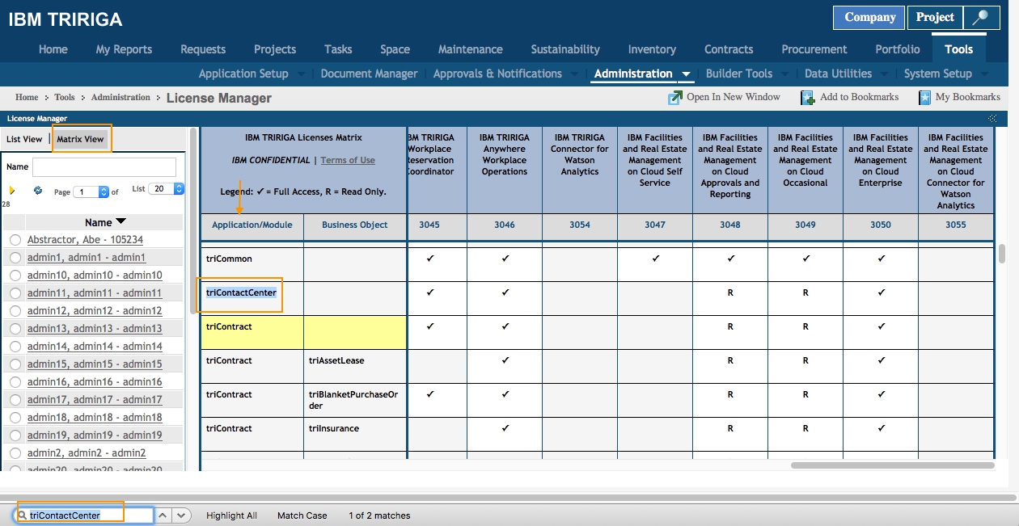The width and height of the screenshot is (1019, 526).
Task: Expand the Administration menu arrow
Action: pyautogui.click(x=686, y=74)
